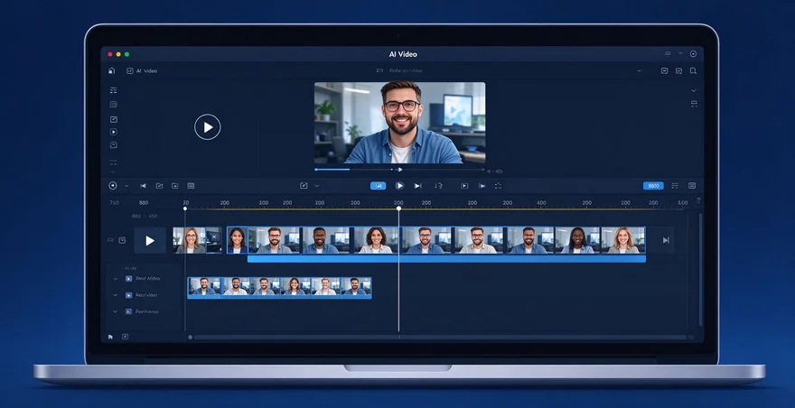Seek on the preview progress bar

tap(399, 170)
